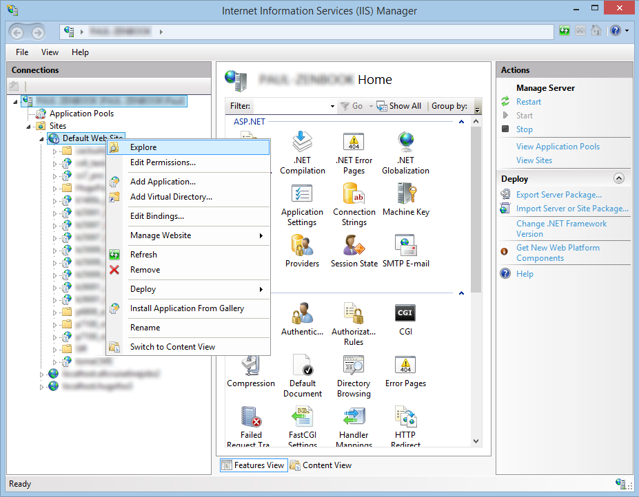Screen dimensions: 639x497
Task: Select Application Pools tree node
Action: (x=81, y=114)
